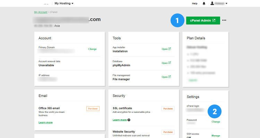Purchase SSL certificate
260x138 pixels.
tap(168, 109)
